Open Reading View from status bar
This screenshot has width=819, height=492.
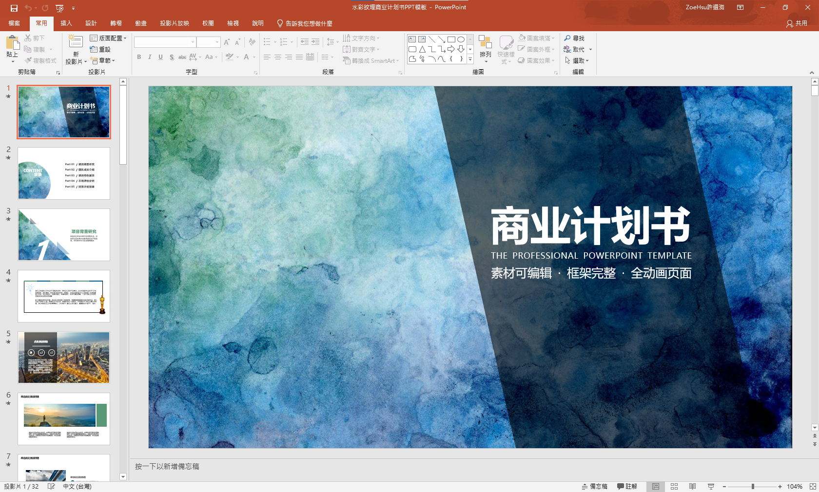(x=692, y=486)
